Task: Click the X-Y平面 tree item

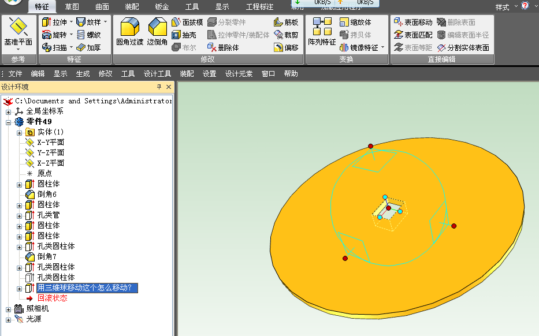Action: tap(50, 143)
